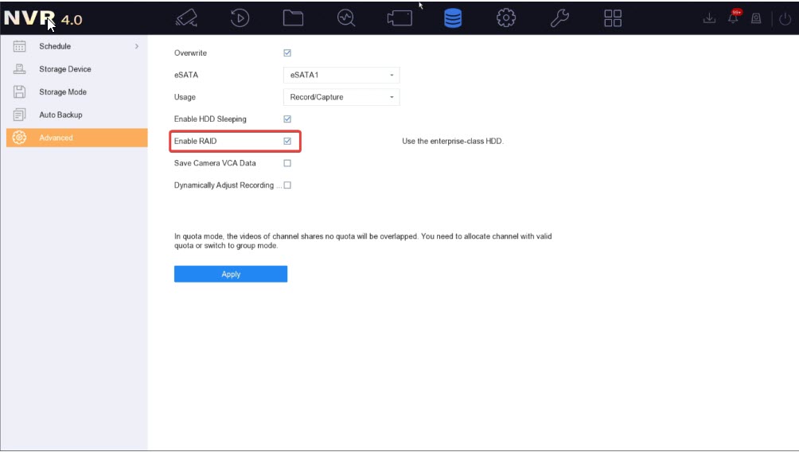Toggle the Overwrite checkbox
Image resolution: width=799 pixels, height=452 pixels.
coord(287,53)
